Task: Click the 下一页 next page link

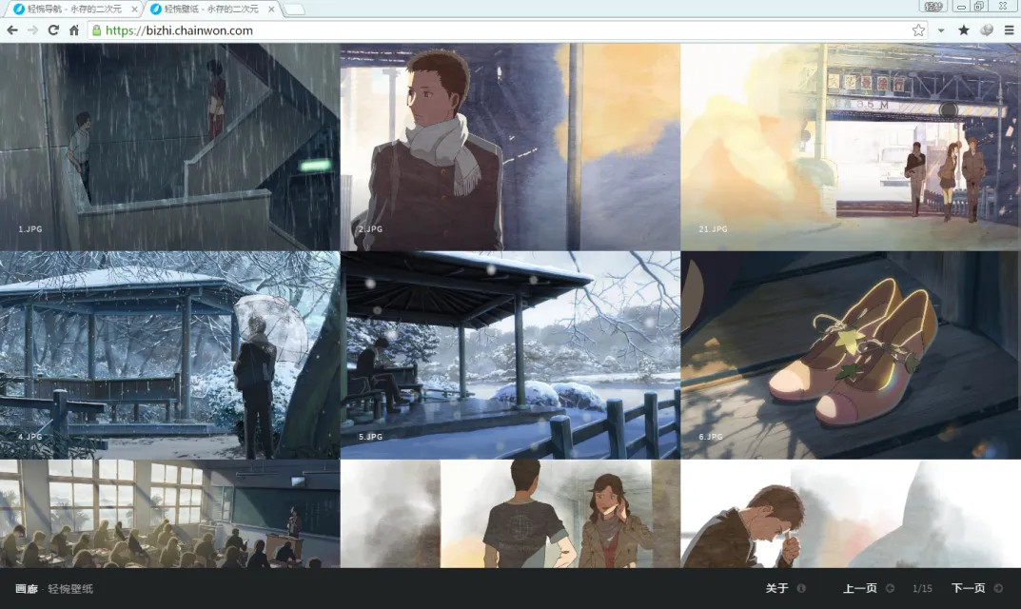Action: click(969, 589)
